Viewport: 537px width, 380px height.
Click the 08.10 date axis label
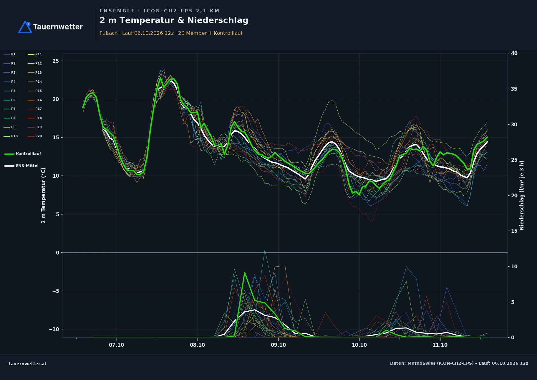pos(197,345)
